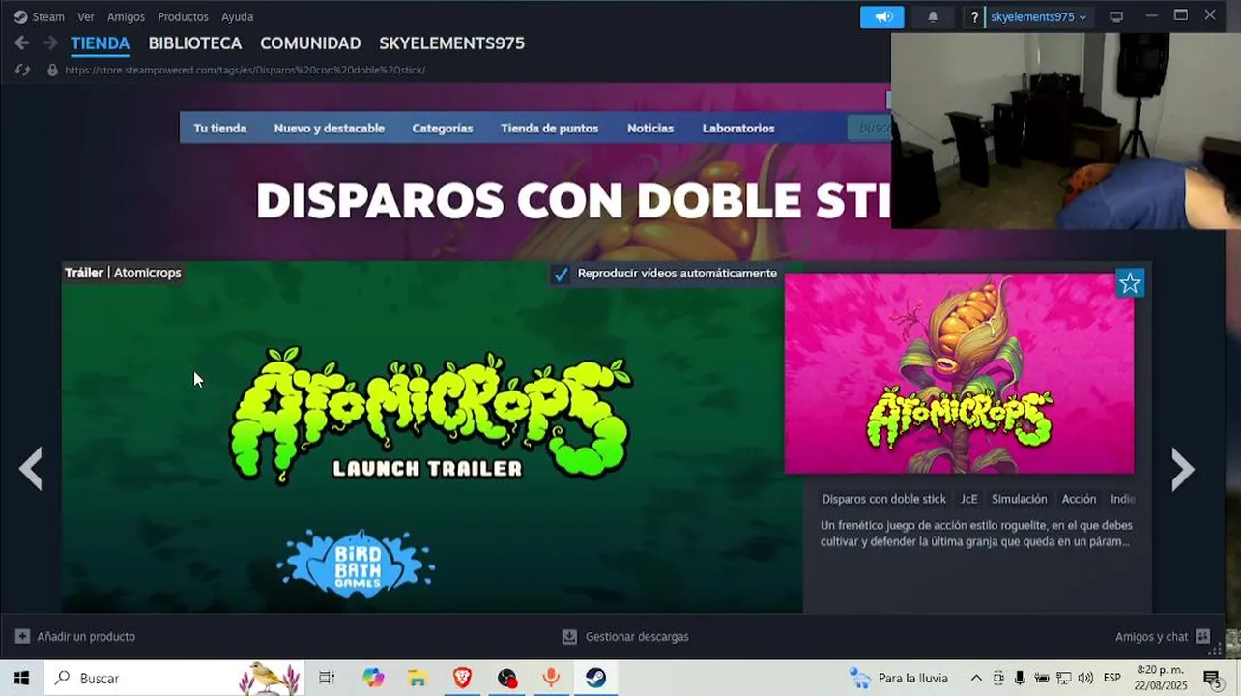Click the Amigos y chat label

pyautogui.click(x=1152, y=636)
